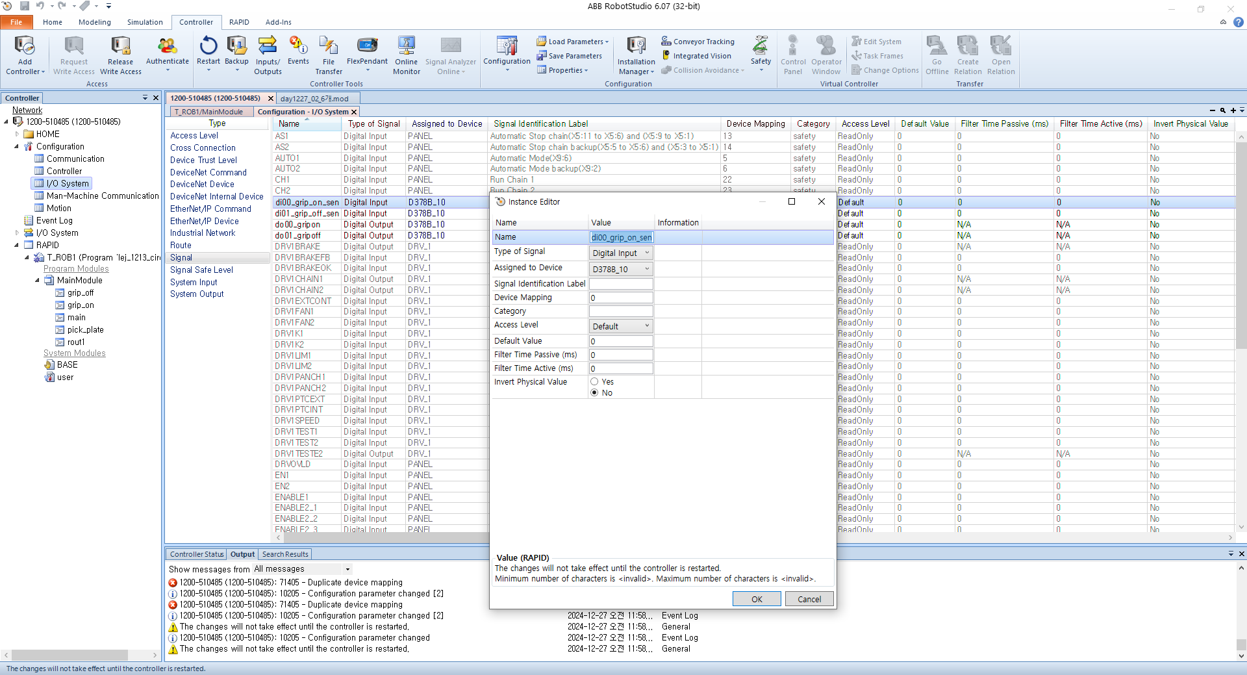Collapse the MainModule tree node

point(37,281)
